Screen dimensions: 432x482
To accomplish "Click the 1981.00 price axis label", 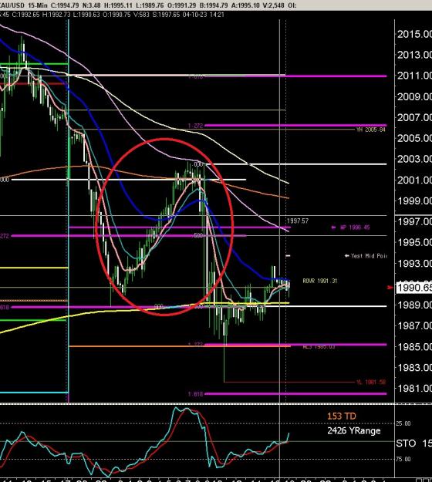I will 414,389.
